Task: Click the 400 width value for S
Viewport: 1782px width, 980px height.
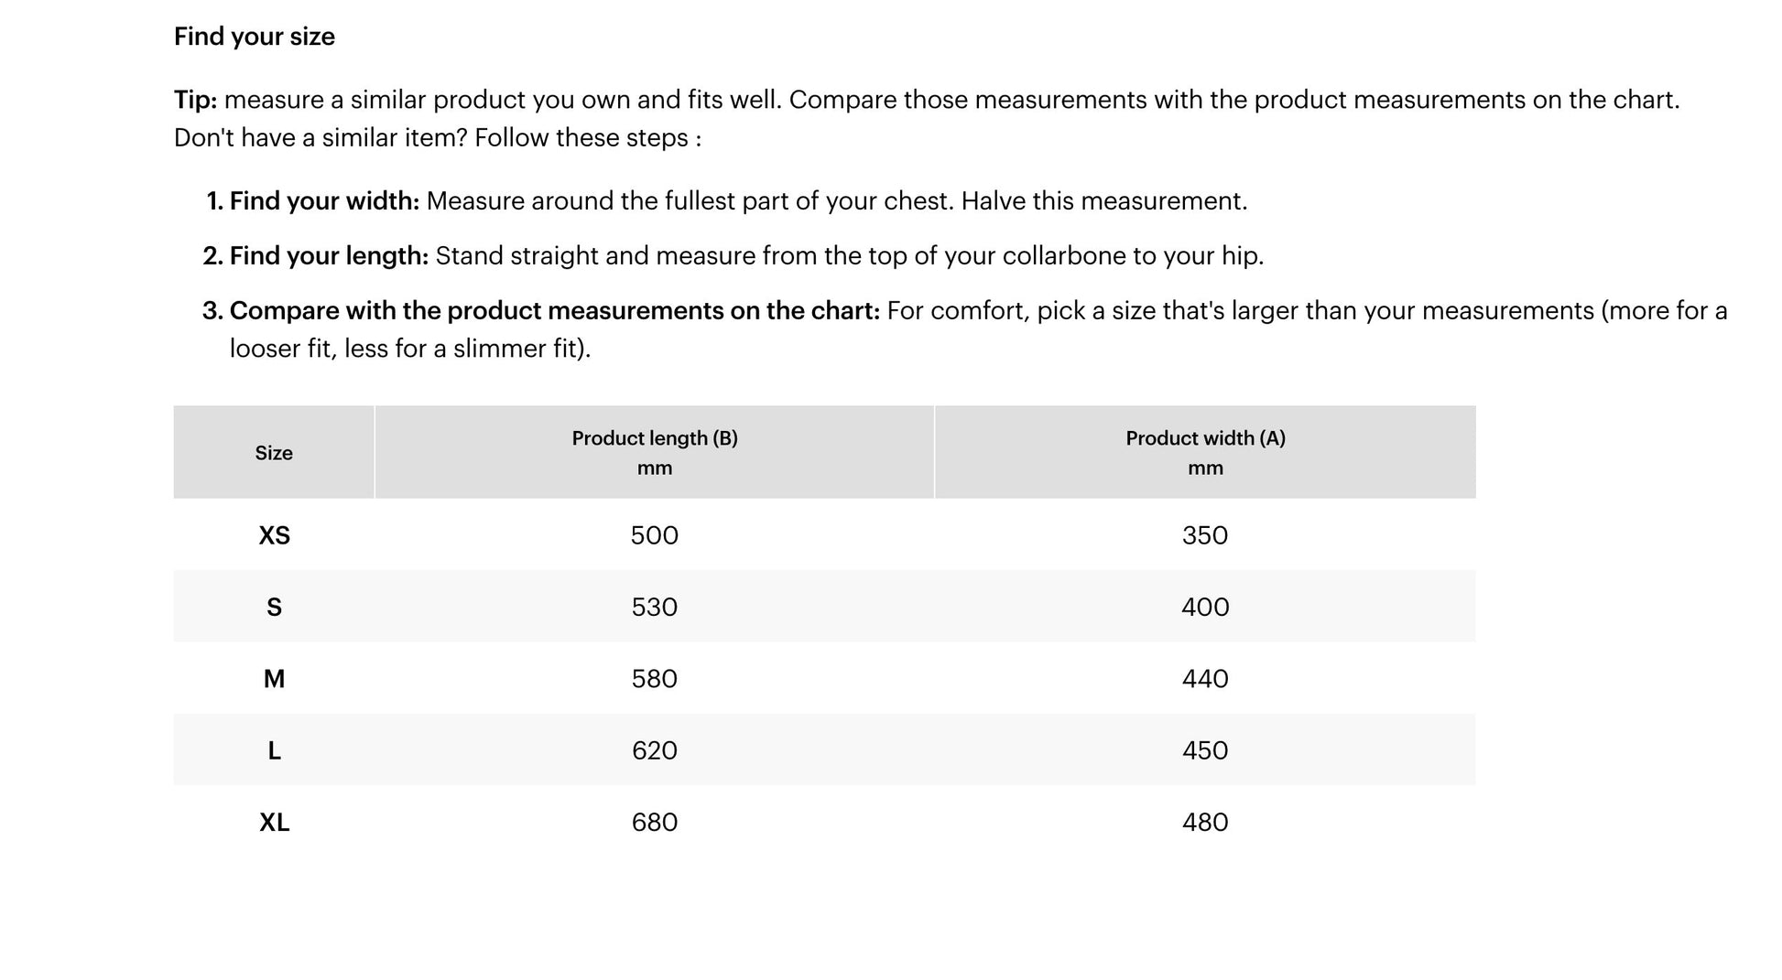Action: [1205, 607]
